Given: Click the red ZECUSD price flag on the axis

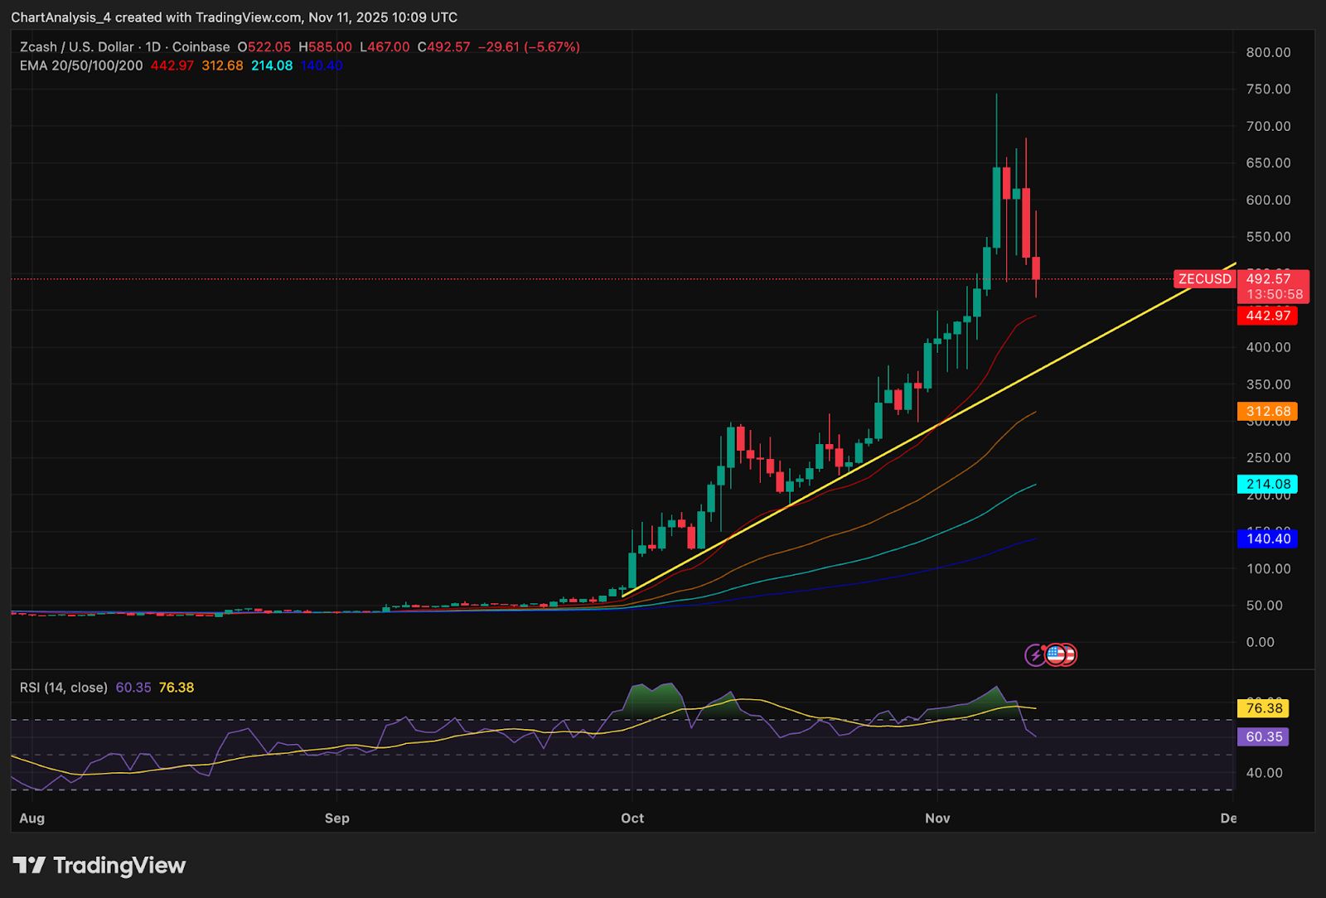Looking at the screenshot, I should click(1203, 279).
